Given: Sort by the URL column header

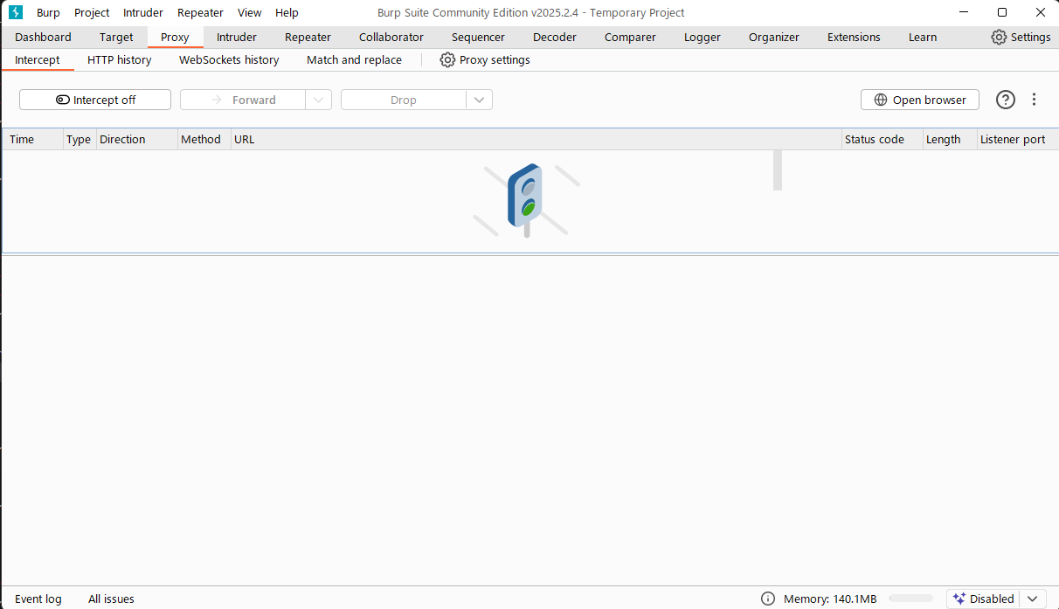Looking at the screenshot, I should tap(536, 139).
